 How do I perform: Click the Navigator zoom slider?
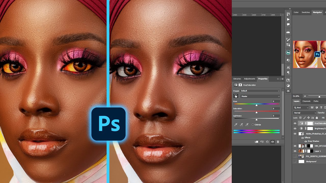pos(319,96)
